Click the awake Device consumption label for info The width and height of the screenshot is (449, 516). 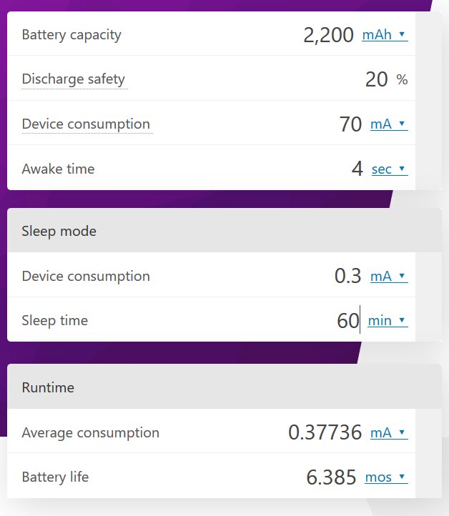[x=86, y=124]
